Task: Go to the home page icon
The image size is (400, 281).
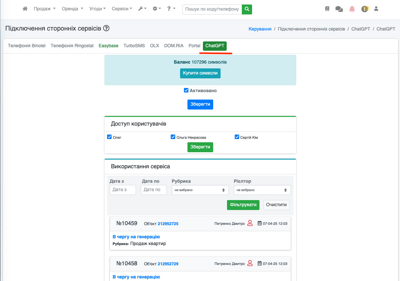Action: click(25, 9)
